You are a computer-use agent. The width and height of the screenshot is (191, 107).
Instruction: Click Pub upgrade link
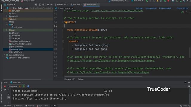tap(151, 8)
